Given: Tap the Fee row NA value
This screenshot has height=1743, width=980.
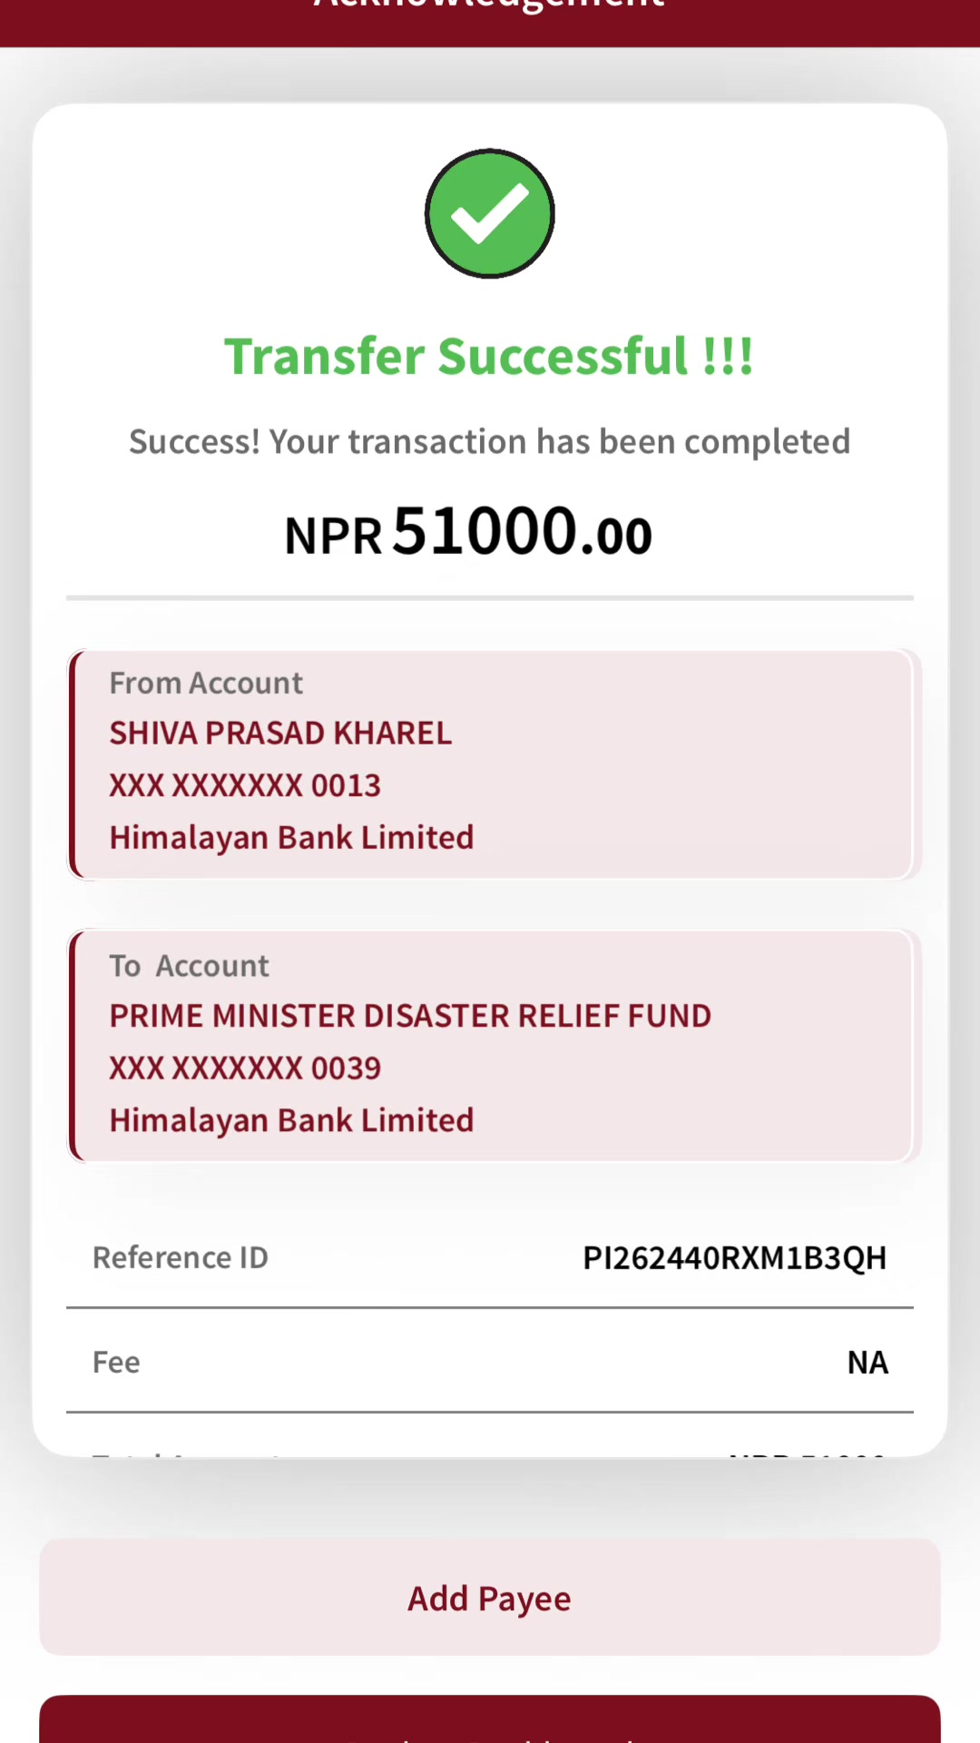Looking at the screenshot, I should [867, 1362].
